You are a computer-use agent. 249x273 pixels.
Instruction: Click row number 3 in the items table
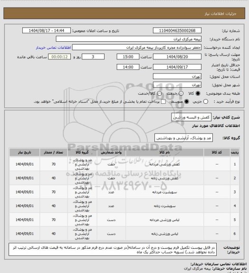(x=235, y=192)
